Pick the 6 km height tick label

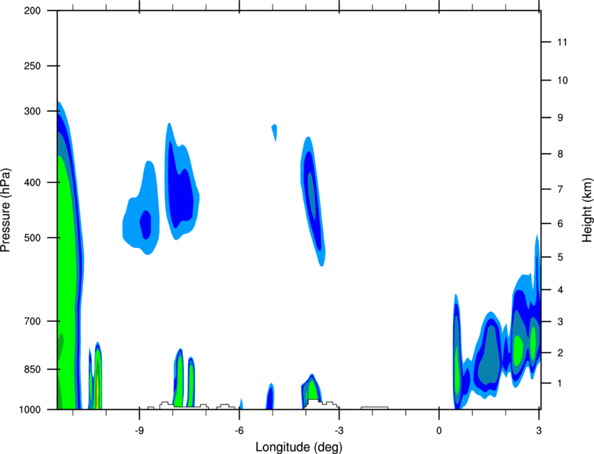tap(560, 224)
